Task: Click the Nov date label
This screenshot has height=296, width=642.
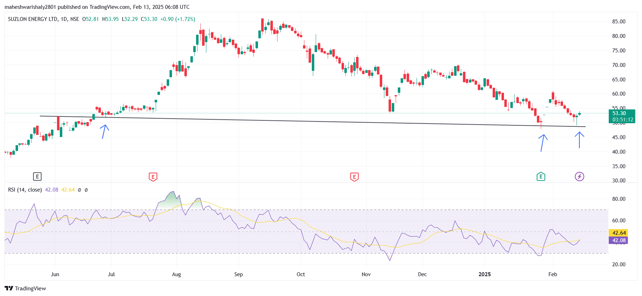Action: click(x=366, y=274)
